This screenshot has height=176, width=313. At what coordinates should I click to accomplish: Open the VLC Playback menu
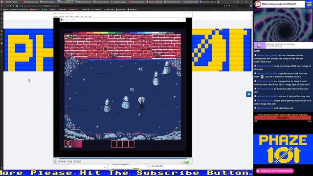coord(61,16)
